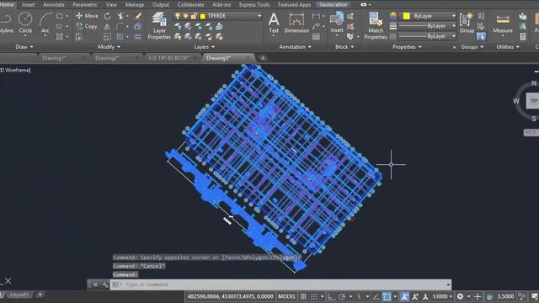Expand the Layers panel

click(x=204, y=47)
